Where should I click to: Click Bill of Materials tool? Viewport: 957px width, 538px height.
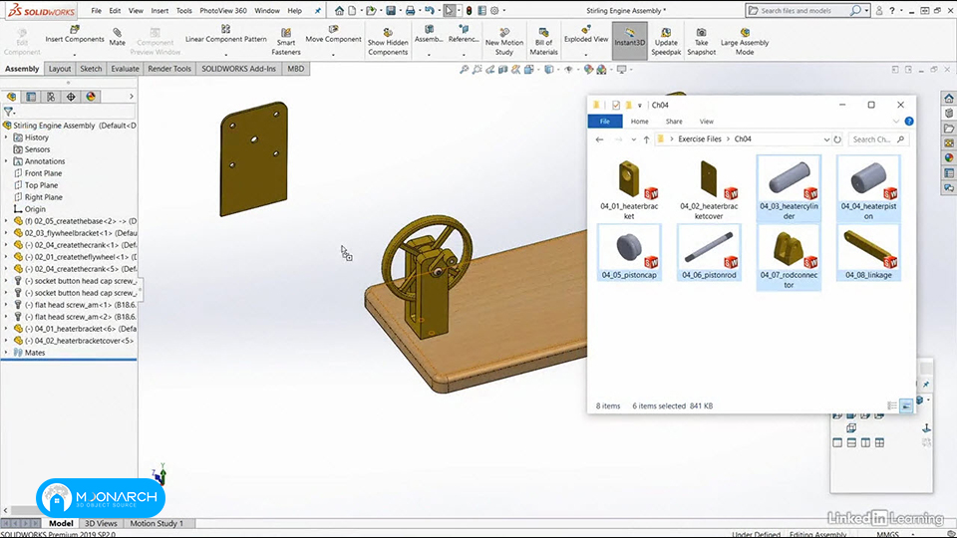point(543,42)
